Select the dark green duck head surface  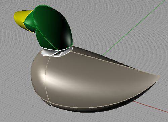pyautogui.click(x=50, y=27)
